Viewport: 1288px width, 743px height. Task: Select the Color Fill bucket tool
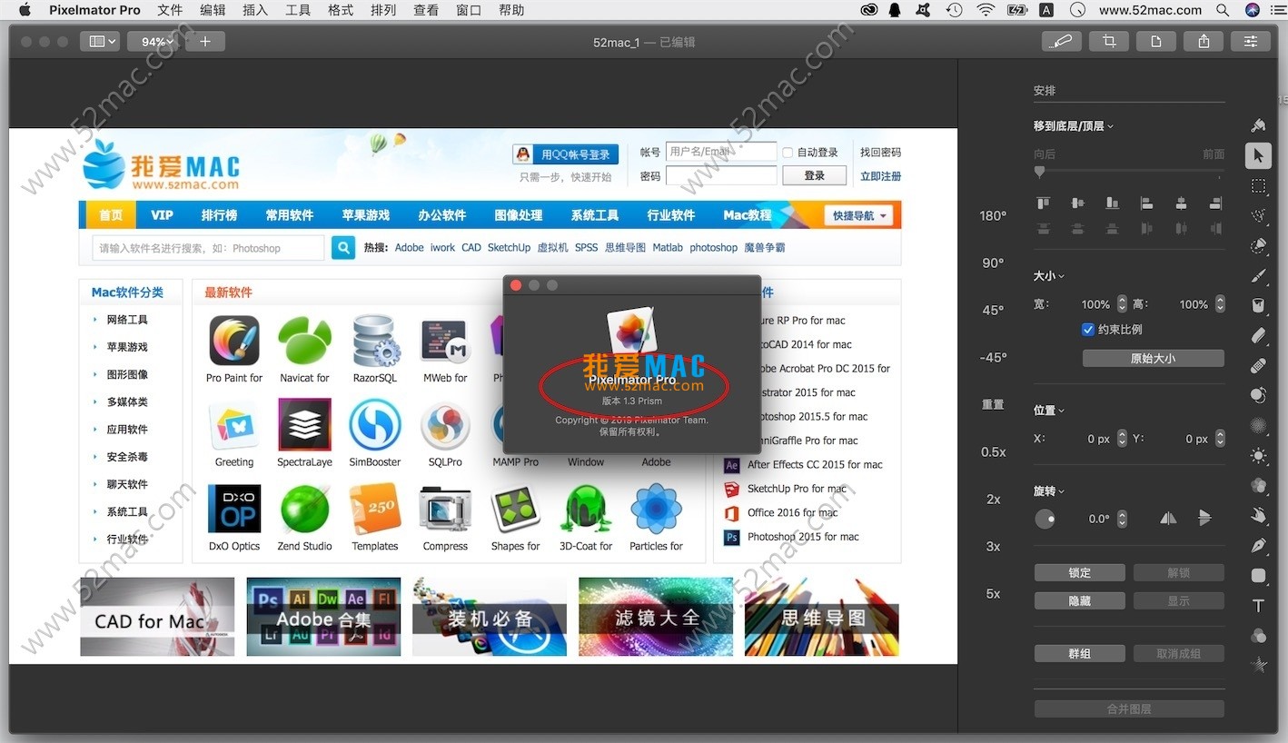pyautogui.click(x=1258, y=305)
